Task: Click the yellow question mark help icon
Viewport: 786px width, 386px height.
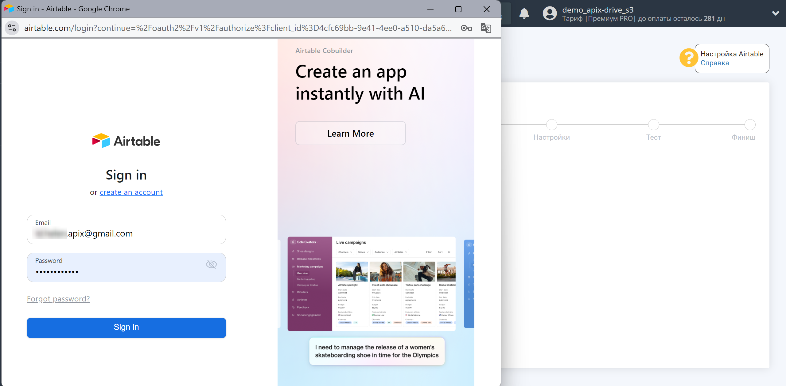Action: (689, 58)
